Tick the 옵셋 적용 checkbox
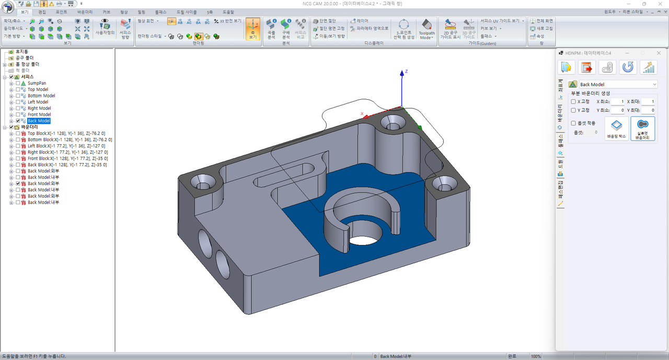 (573, 123)
